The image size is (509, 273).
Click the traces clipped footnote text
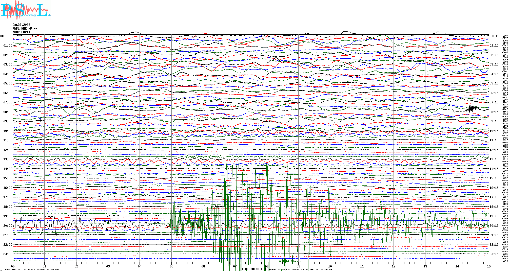pos(300,269)
